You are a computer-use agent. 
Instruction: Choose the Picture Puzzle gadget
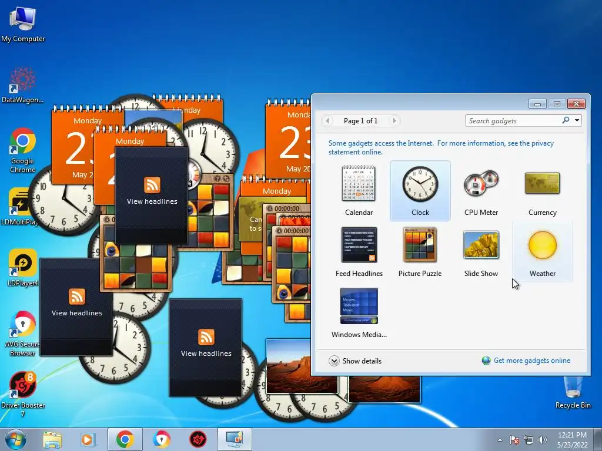[420, 245]
